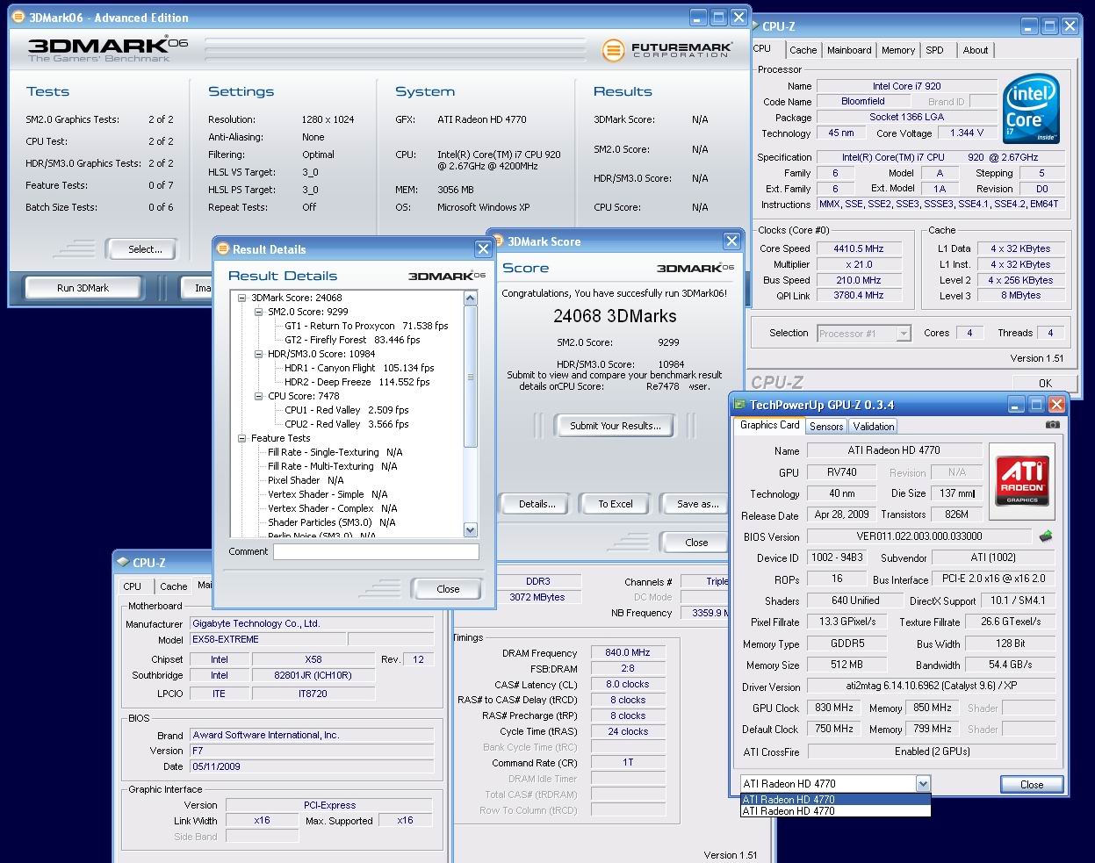
Task: Open the Mainboard tab in top CPU-Z window
Action: click(849, 50)
